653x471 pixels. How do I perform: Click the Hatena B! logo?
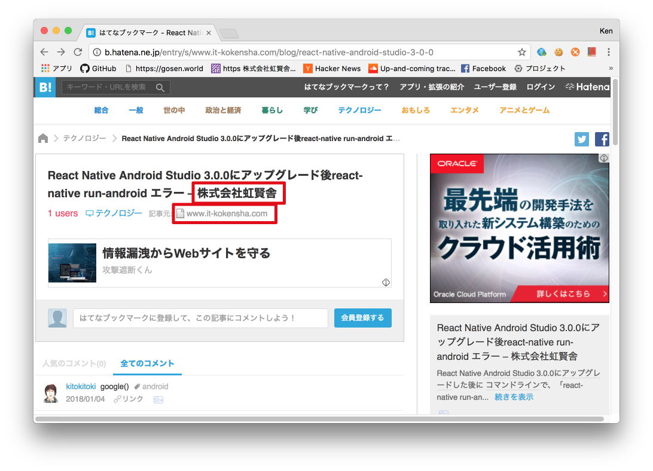pos(45,87)
